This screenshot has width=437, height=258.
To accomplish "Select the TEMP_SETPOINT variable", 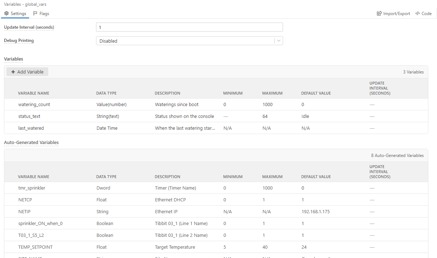I will click(35, 247).
